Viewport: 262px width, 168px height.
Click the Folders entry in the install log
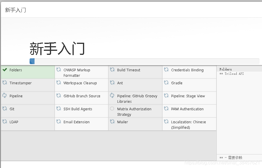click(225, 69)
